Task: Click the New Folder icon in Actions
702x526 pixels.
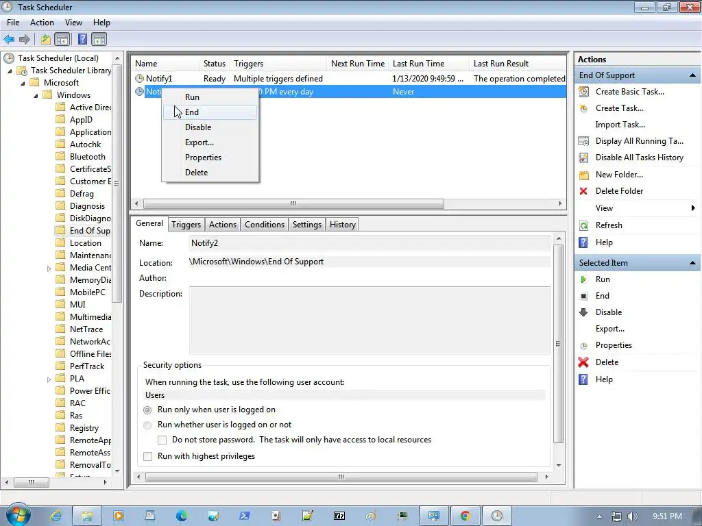Action: [584, 175]
